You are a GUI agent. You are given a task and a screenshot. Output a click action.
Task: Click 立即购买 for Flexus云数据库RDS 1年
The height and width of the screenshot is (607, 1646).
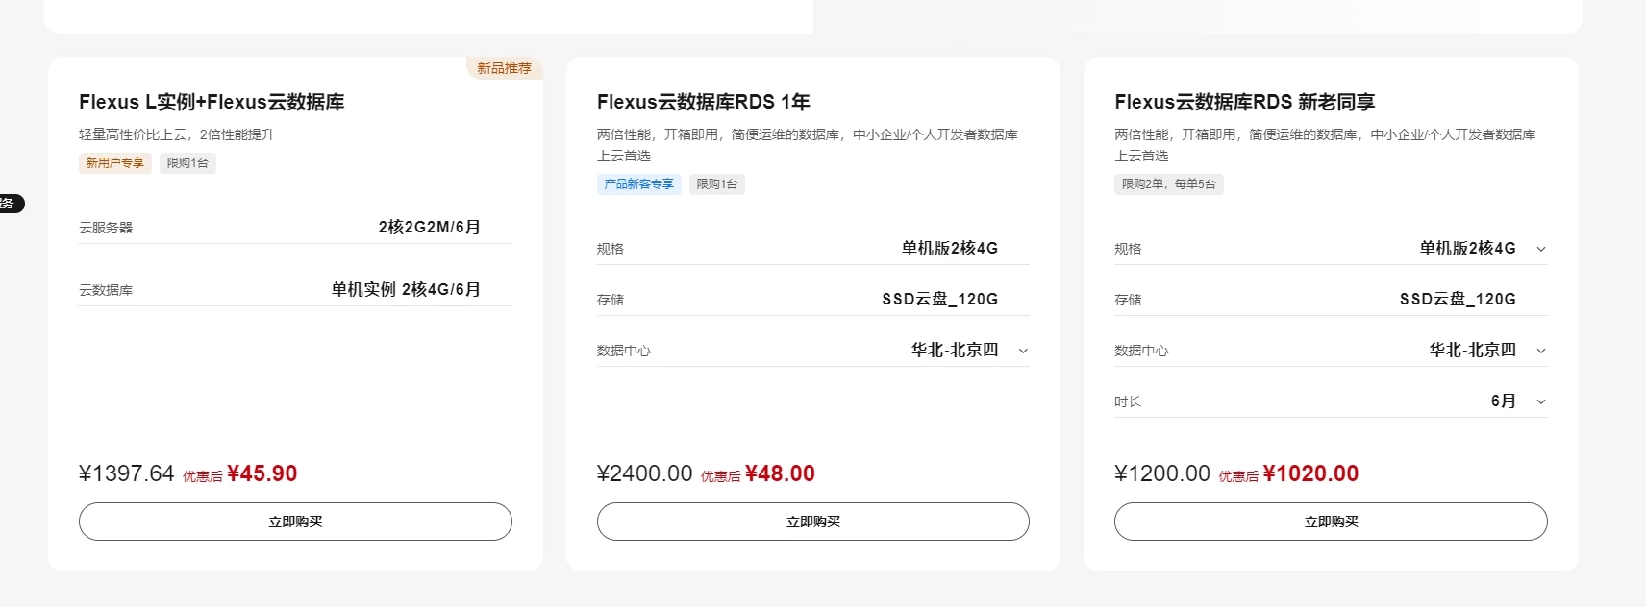812,522
